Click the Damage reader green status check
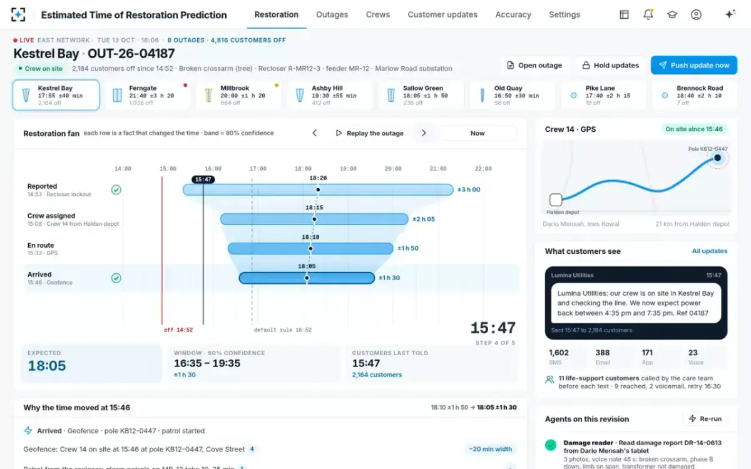 (x=551, y=446)
